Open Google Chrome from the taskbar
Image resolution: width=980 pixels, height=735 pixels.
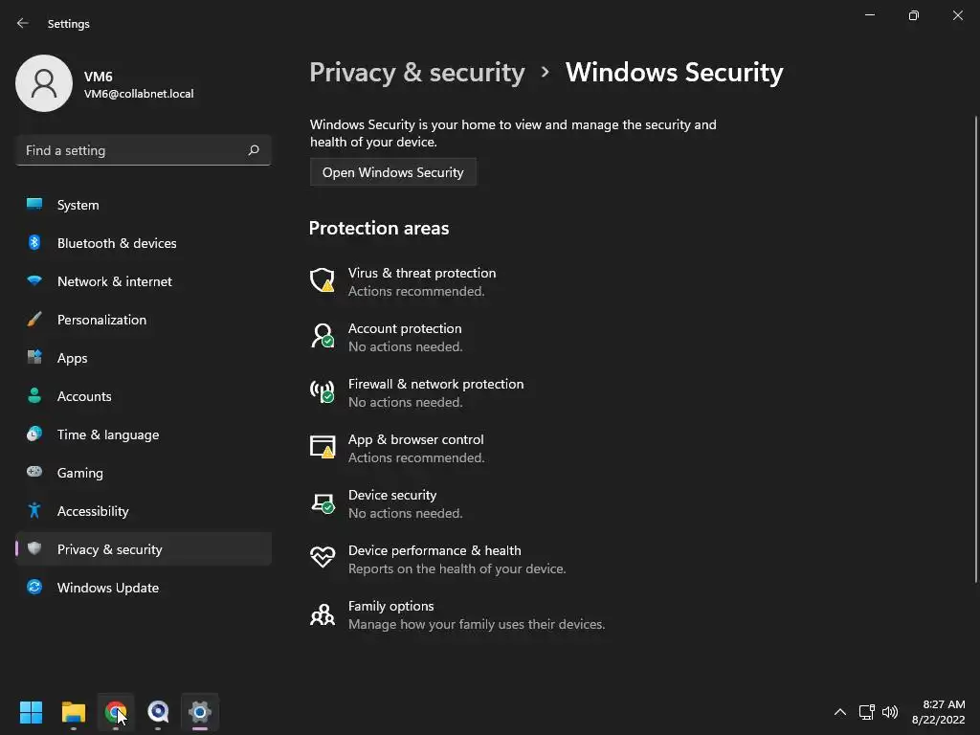(x=116, y=712)
